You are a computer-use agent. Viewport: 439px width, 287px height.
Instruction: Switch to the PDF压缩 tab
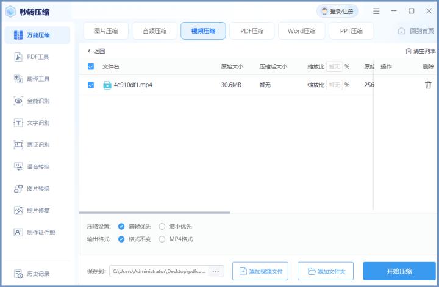coord(252,30)
